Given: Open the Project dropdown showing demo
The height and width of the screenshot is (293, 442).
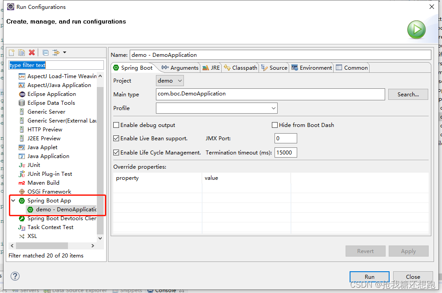Looking at the screenshot, I should click(x=170, y=81).
